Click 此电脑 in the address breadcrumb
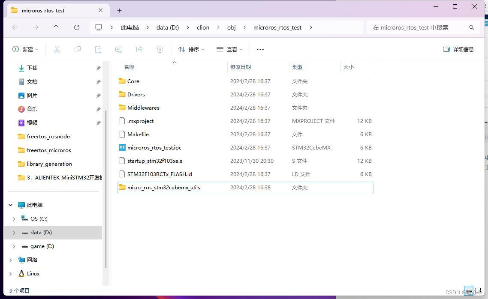Viewport: 488px width, 299px height. click(130, 27)
